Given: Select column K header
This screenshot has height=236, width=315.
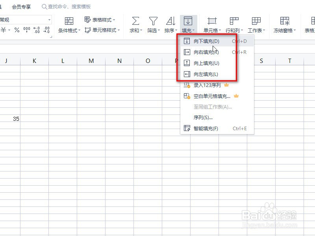Looking at the screenshot, I should tap(34, 61).
